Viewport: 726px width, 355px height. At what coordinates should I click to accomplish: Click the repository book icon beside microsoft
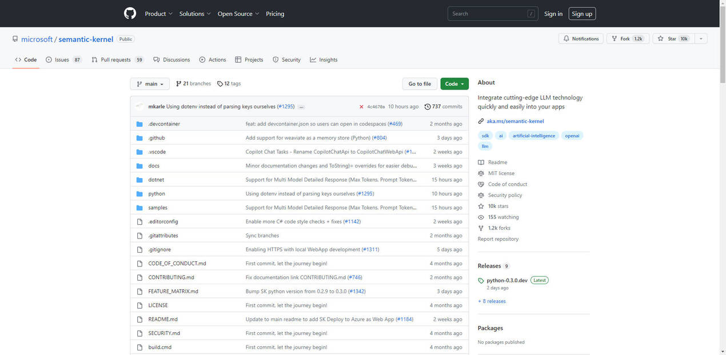coord(15,39)
